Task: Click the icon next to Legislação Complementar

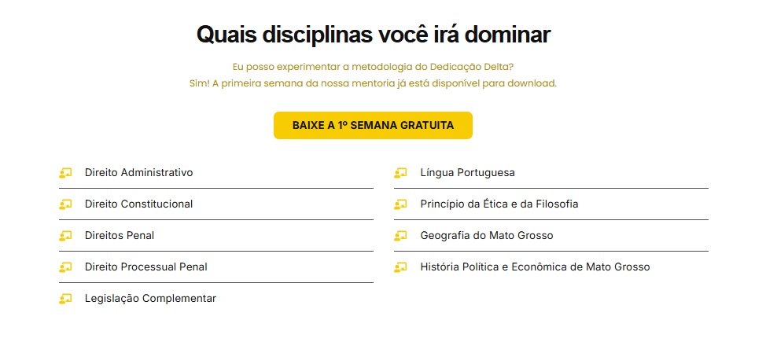Action: 65,299
